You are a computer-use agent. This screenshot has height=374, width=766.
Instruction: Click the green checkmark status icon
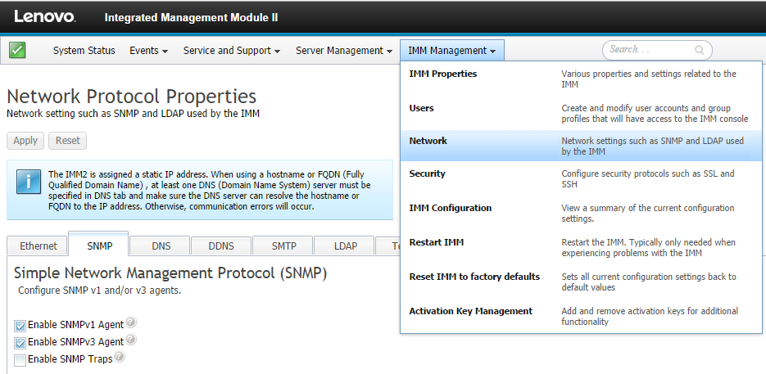click(17, 50)
